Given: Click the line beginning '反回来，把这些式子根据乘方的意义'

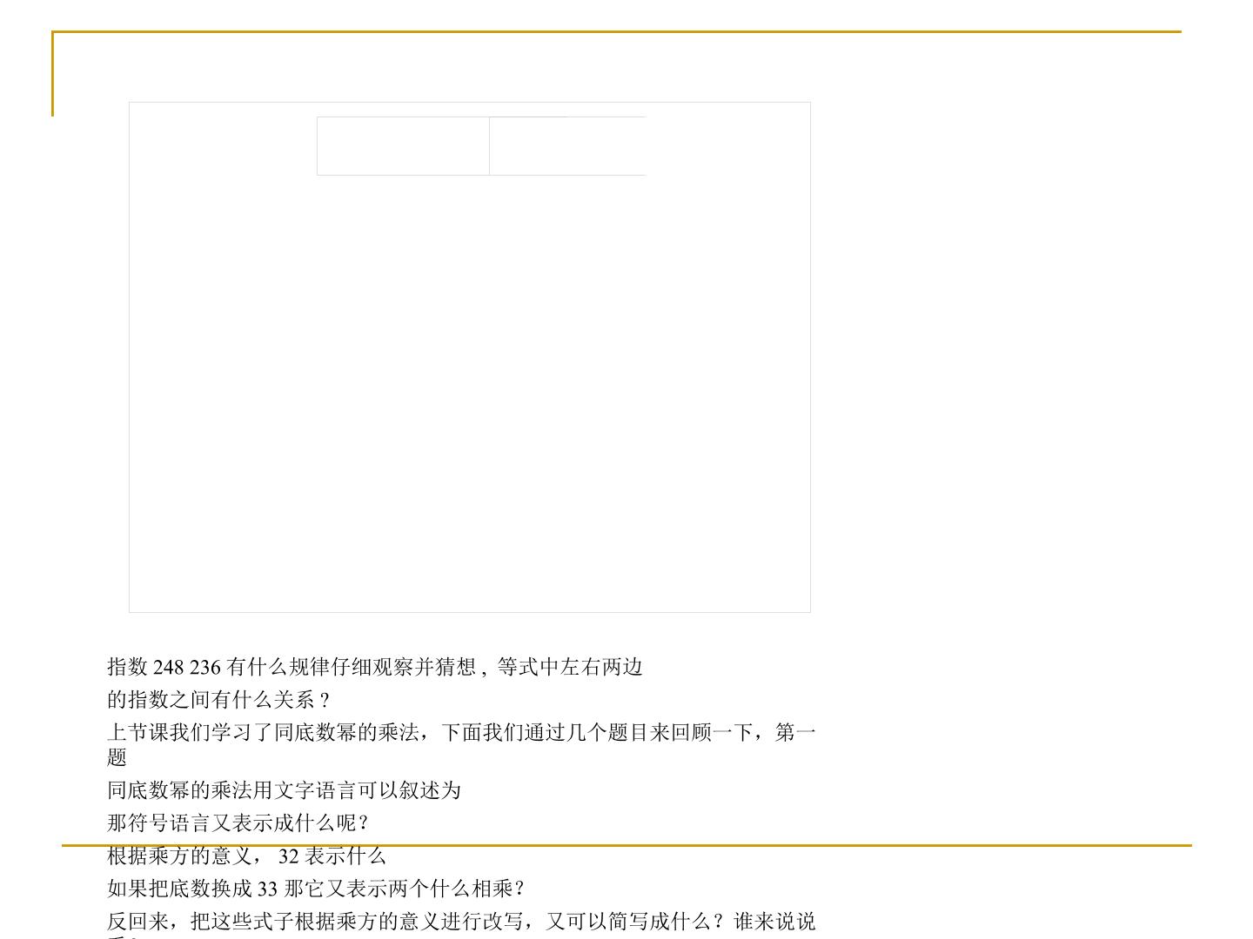Looking at the screenshot, I should click(462, 924).
